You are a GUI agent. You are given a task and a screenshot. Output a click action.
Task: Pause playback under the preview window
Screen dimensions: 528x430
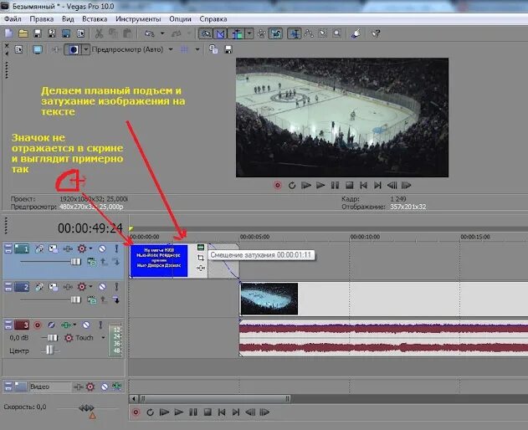tap(335, 185)
